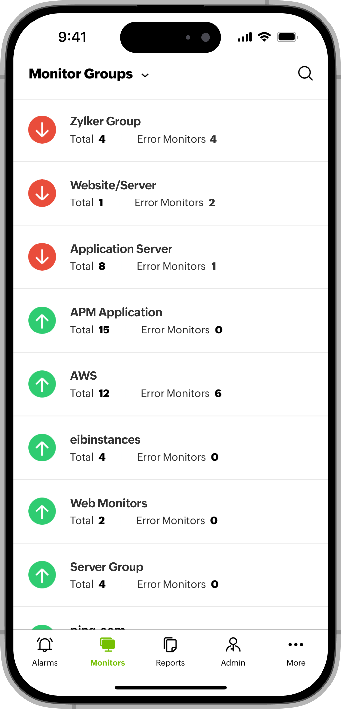The height and width of the screenshot is (709, 341).
Task: Open the Web Monitors group name
Action: click(109, 503)
